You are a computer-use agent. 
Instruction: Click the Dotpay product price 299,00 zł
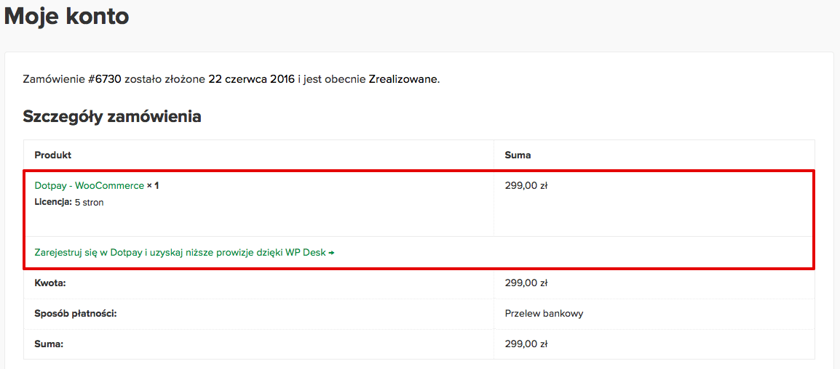click(x=526, y=186)
